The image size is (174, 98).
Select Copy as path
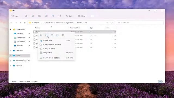(56, 49)
